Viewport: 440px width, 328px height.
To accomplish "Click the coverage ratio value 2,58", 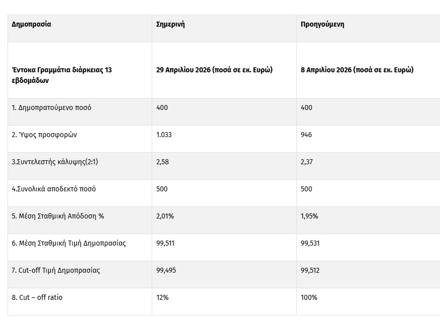I will (163, 162).
